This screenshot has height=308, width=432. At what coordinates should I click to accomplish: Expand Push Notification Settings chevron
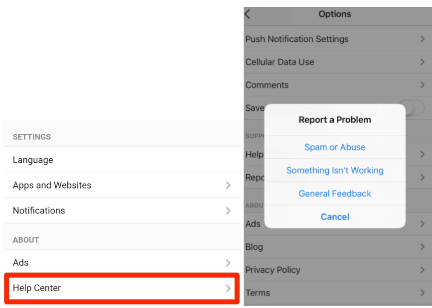423,39
